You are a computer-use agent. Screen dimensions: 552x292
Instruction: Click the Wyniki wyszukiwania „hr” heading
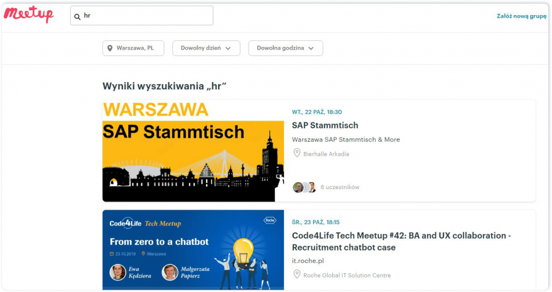[x=164, y=86]
